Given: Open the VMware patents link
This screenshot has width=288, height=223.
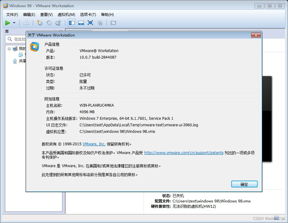Looking at the screenshot, I should tap(183, 153).
